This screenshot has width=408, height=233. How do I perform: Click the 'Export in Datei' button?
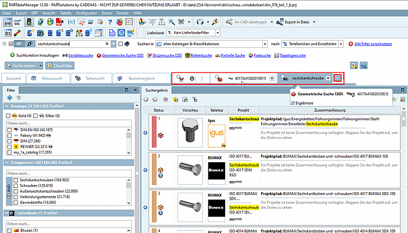[293, 22]
